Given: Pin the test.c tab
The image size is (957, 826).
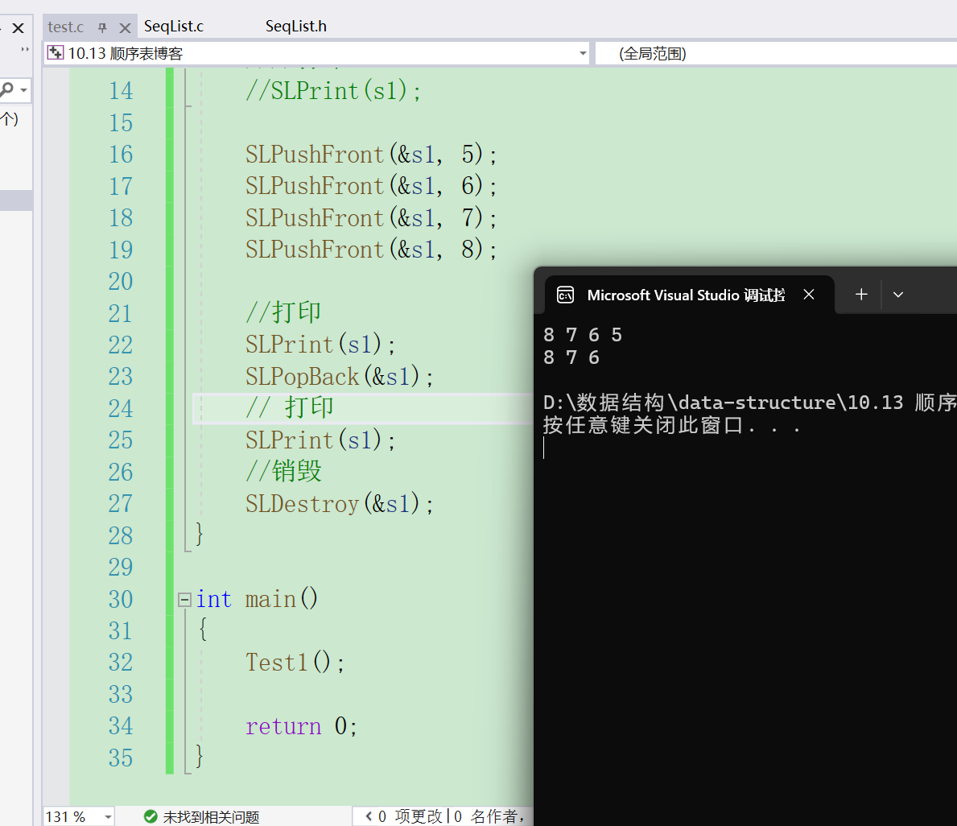Looking at the screenshot, I should tap(102, 27).
